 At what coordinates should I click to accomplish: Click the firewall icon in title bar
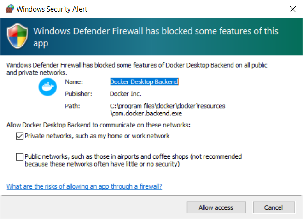[8, 9]
